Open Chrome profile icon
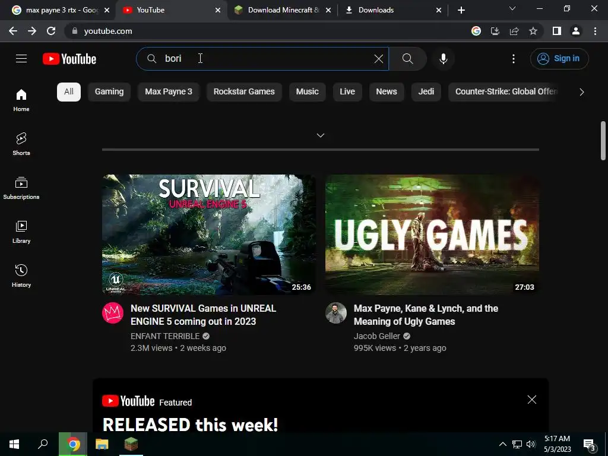Image resolution: width=608 pixels, height=456 pixels. click(x=576, y=31)
